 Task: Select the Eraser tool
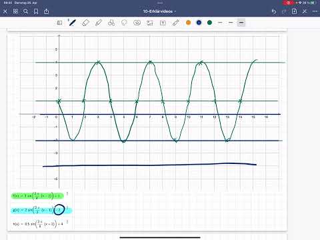85,23
